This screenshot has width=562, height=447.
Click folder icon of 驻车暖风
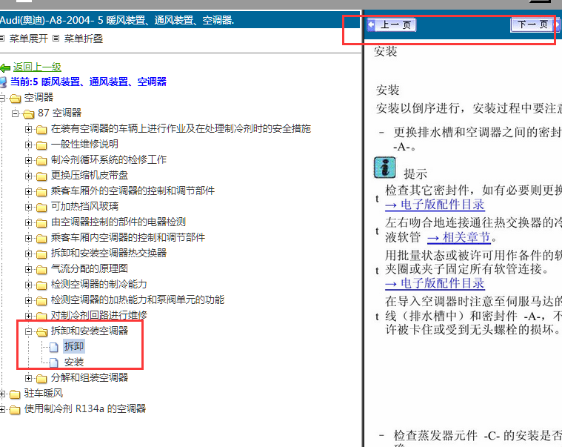(15, 394)
